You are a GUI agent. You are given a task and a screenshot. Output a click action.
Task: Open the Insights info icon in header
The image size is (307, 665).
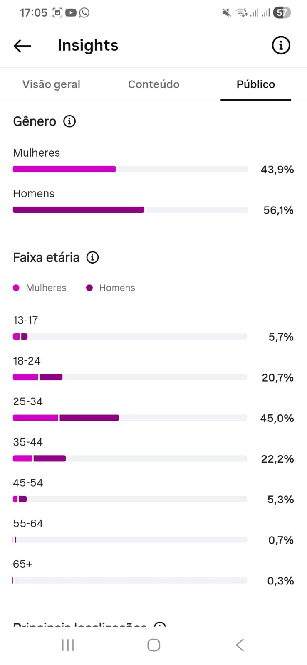[281, 45]
